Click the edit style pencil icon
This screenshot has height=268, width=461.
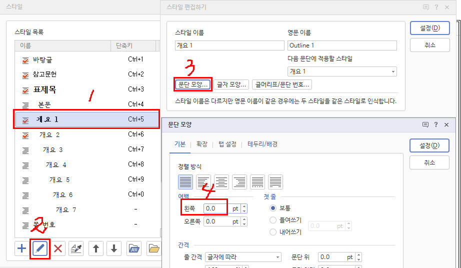click(x=40, y=248)
